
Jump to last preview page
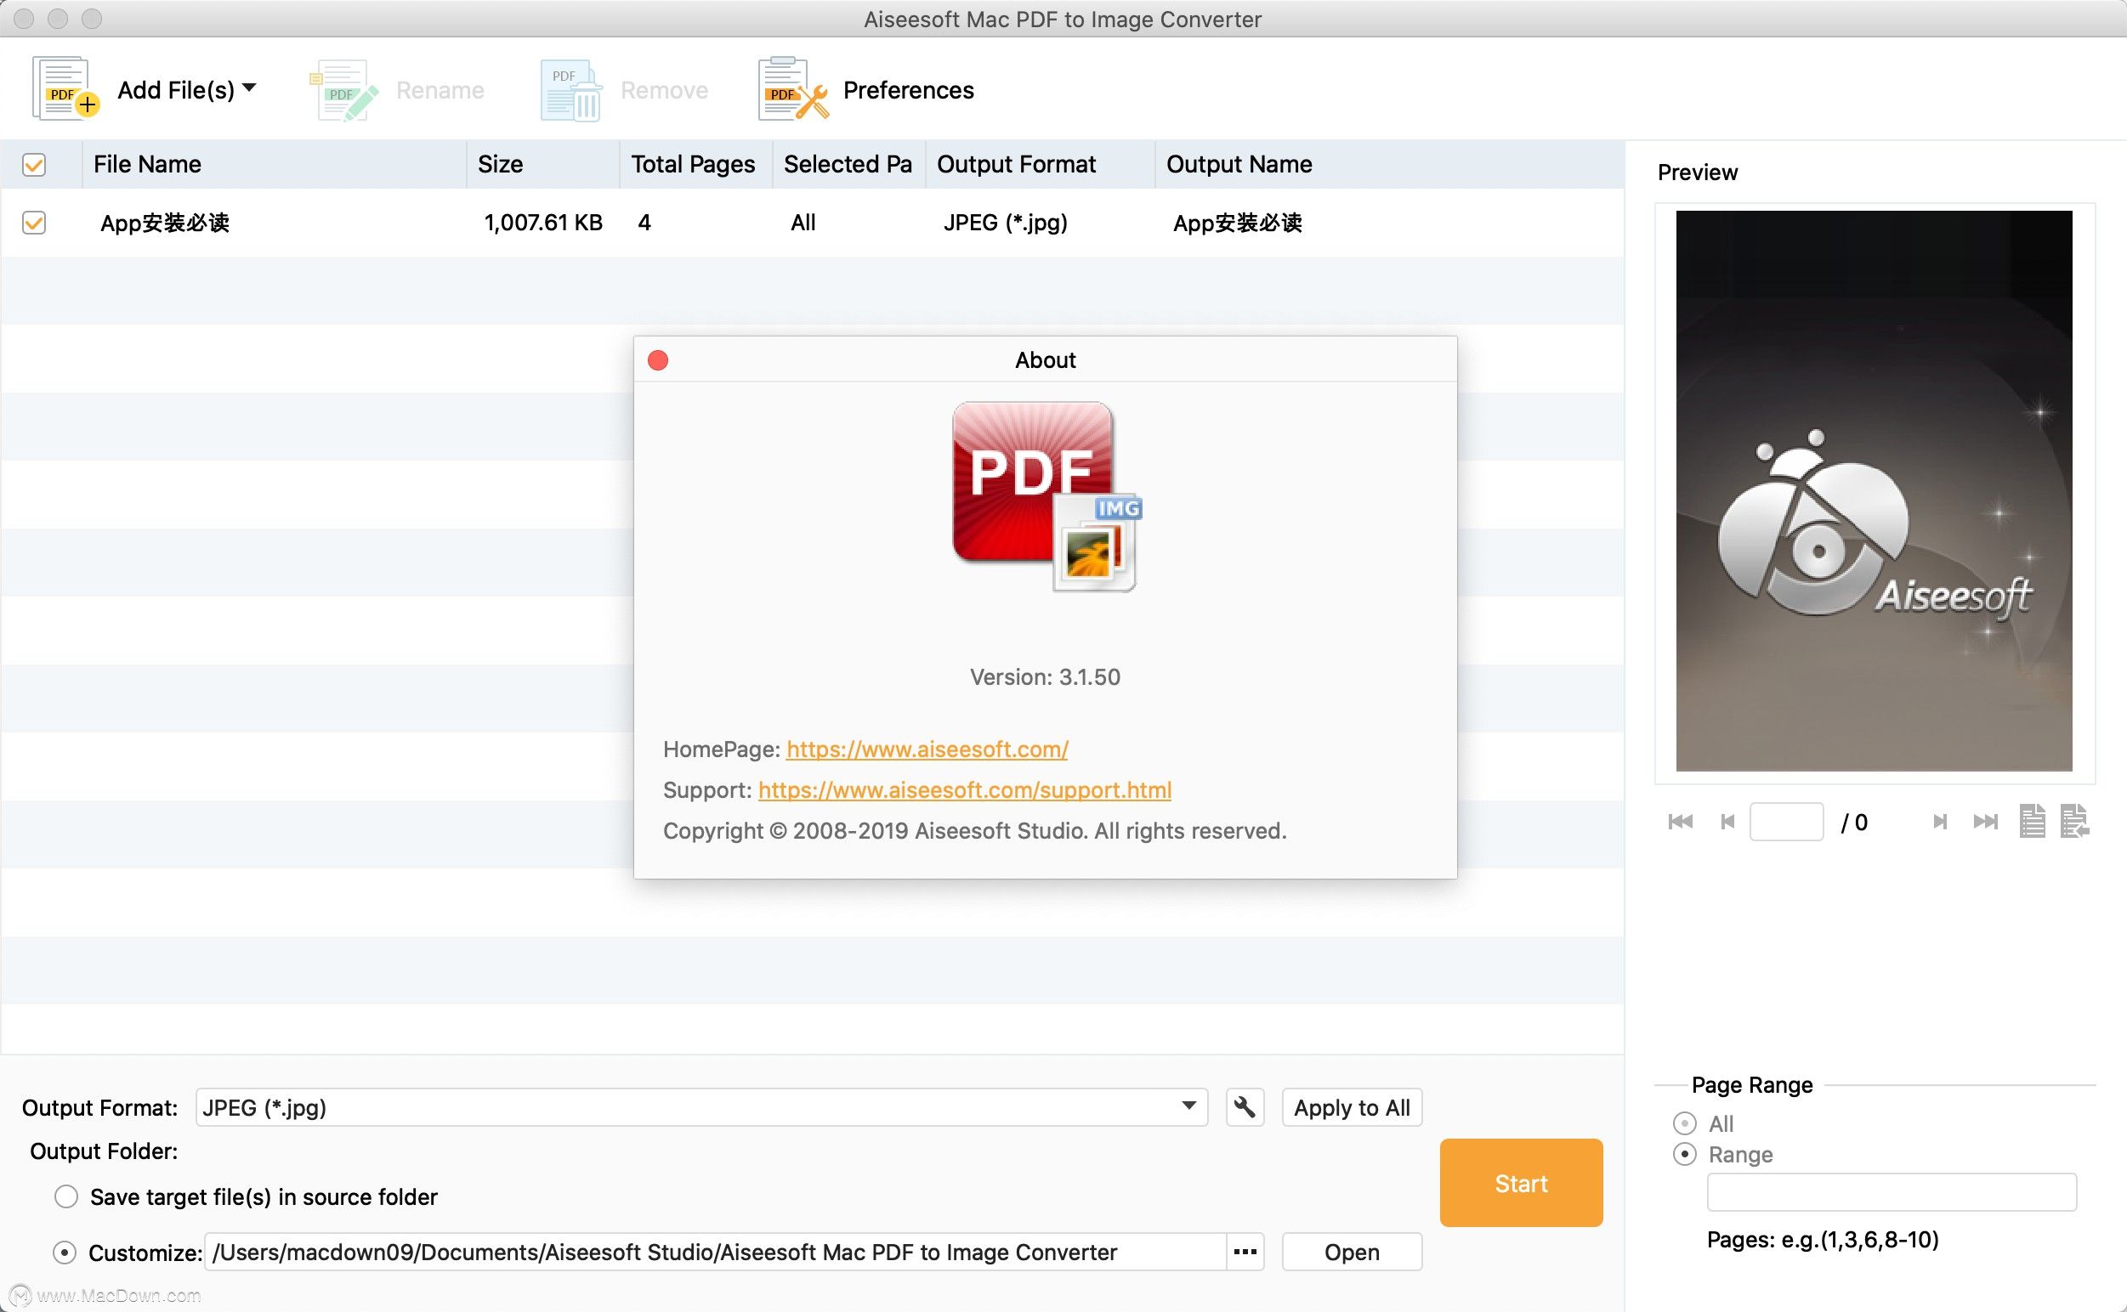1985,821
